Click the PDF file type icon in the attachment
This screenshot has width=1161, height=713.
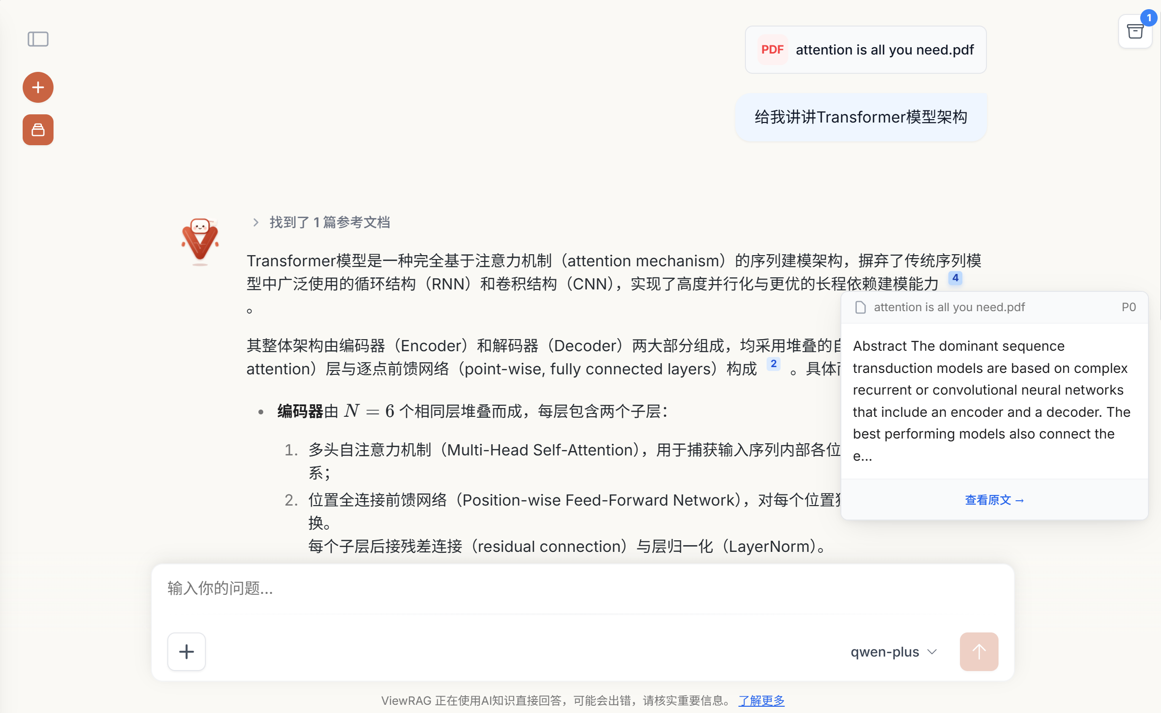pyautogui.click(x=772, y=50)
